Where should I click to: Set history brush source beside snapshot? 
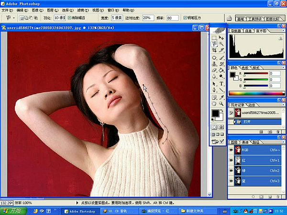point(231,113)
